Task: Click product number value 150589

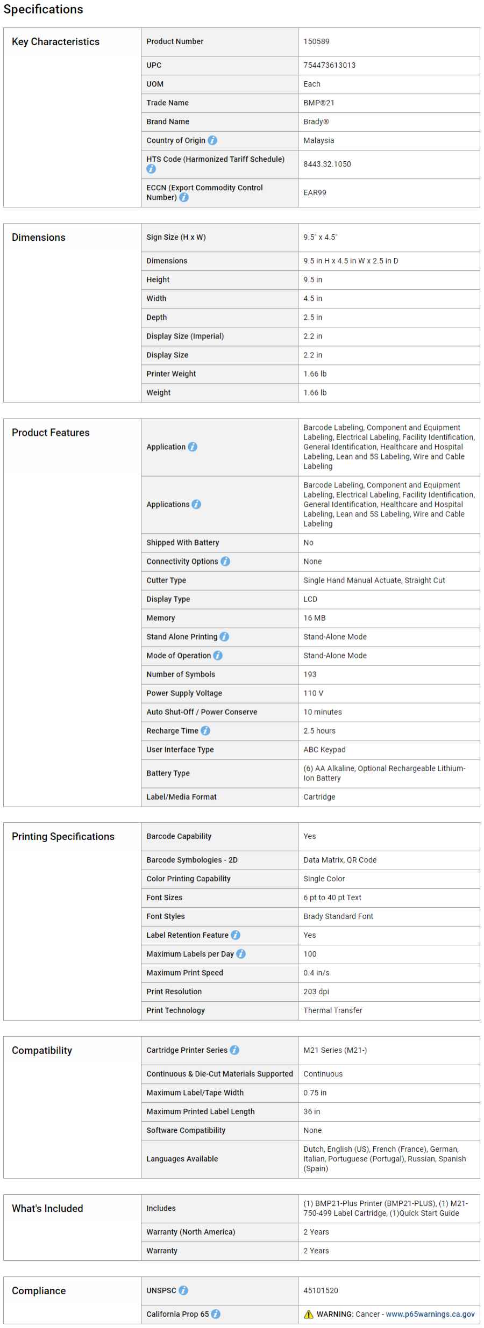Action: point(316,41)
